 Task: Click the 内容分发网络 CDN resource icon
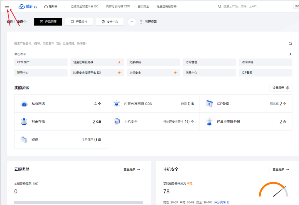tap(117, 104)
